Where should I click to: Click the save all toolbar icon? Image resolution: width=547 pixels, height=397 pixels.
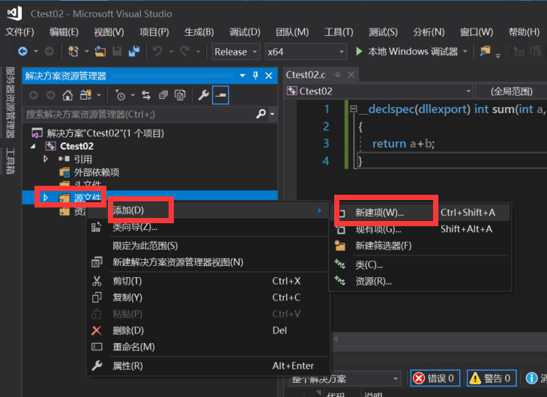click(134, 52)
